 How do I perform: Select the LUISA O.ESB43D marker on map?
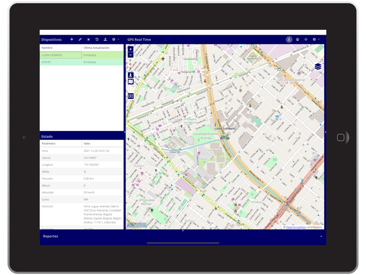225,137
